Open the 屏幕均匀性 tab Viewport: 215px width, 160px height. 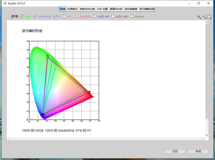pyautogui.click(x=116, y=9)
